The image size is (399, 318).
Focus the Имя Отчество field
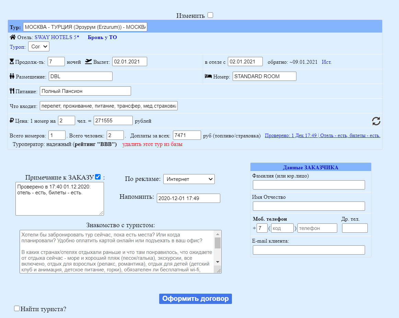309,206
